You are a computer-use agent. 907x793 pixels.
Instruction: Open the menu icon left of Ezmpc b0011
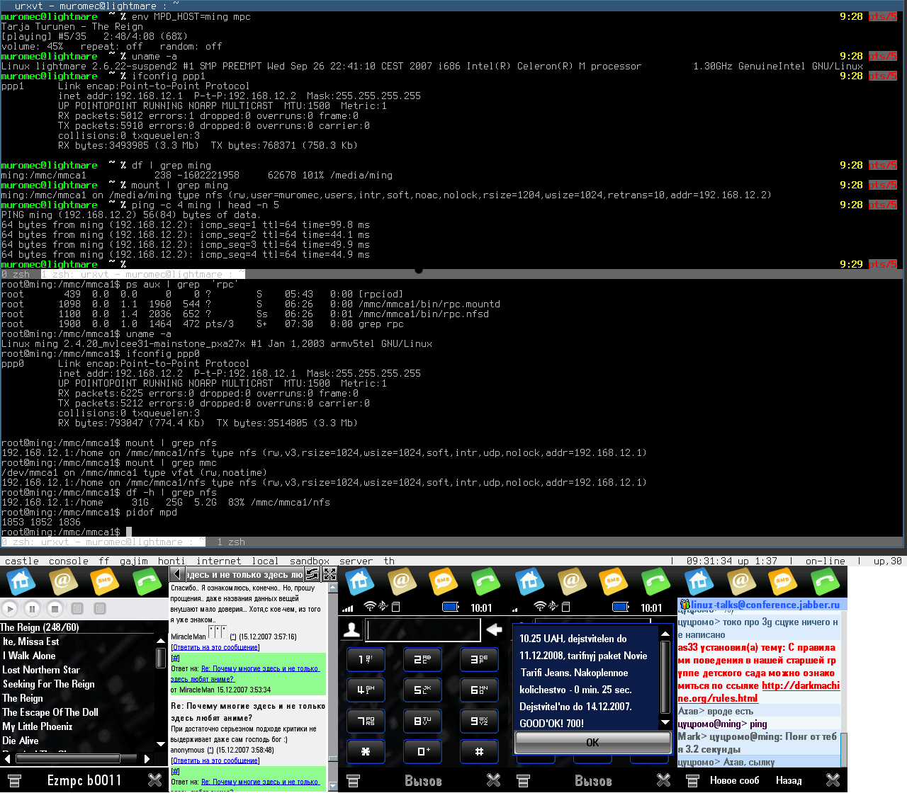14,780
